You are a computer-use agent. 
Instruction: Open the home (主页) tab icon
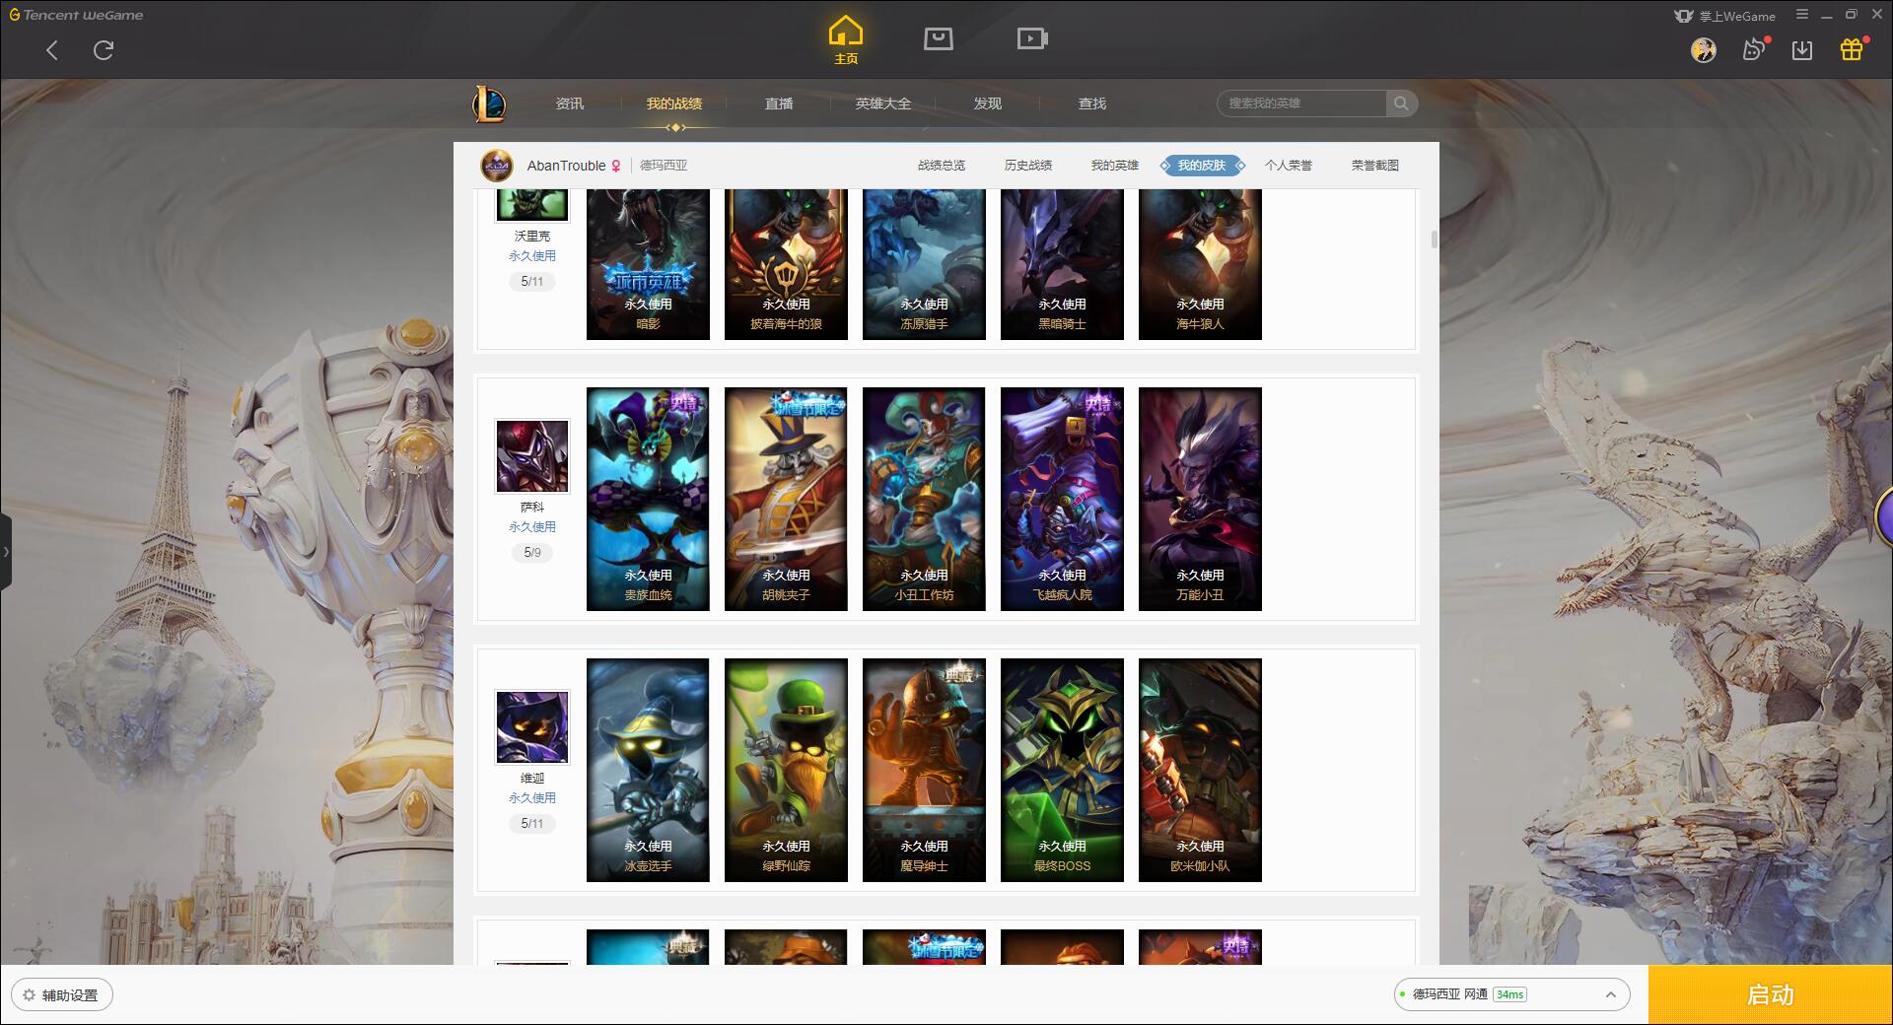[x=846, y=40]
